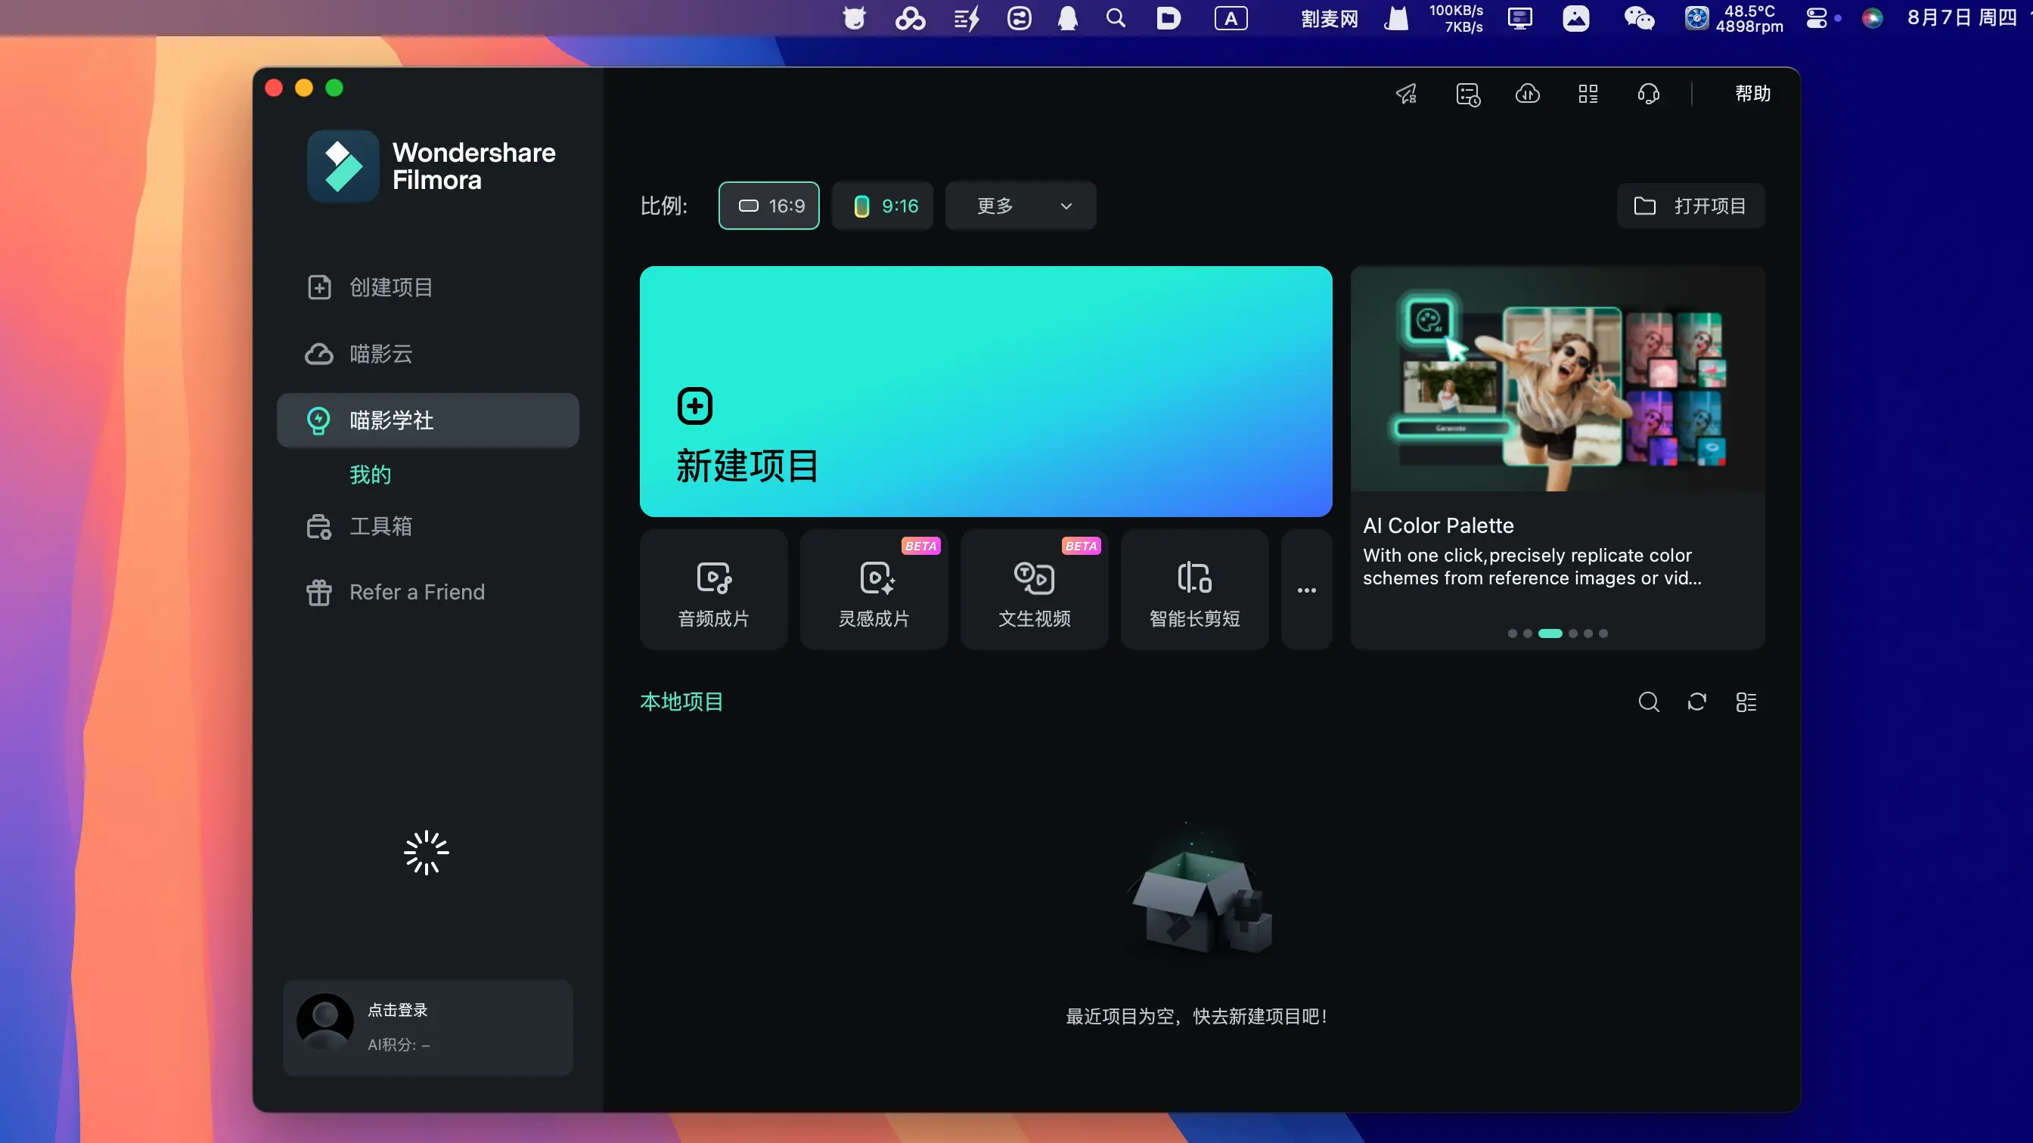The image size is (2033, 1143).
Task: Click the 新建项目 new project card
Action: pos(985,392)
